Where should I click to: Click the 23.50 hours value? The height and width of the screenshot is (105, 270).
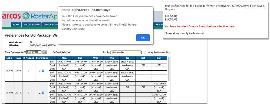point(18,71)
